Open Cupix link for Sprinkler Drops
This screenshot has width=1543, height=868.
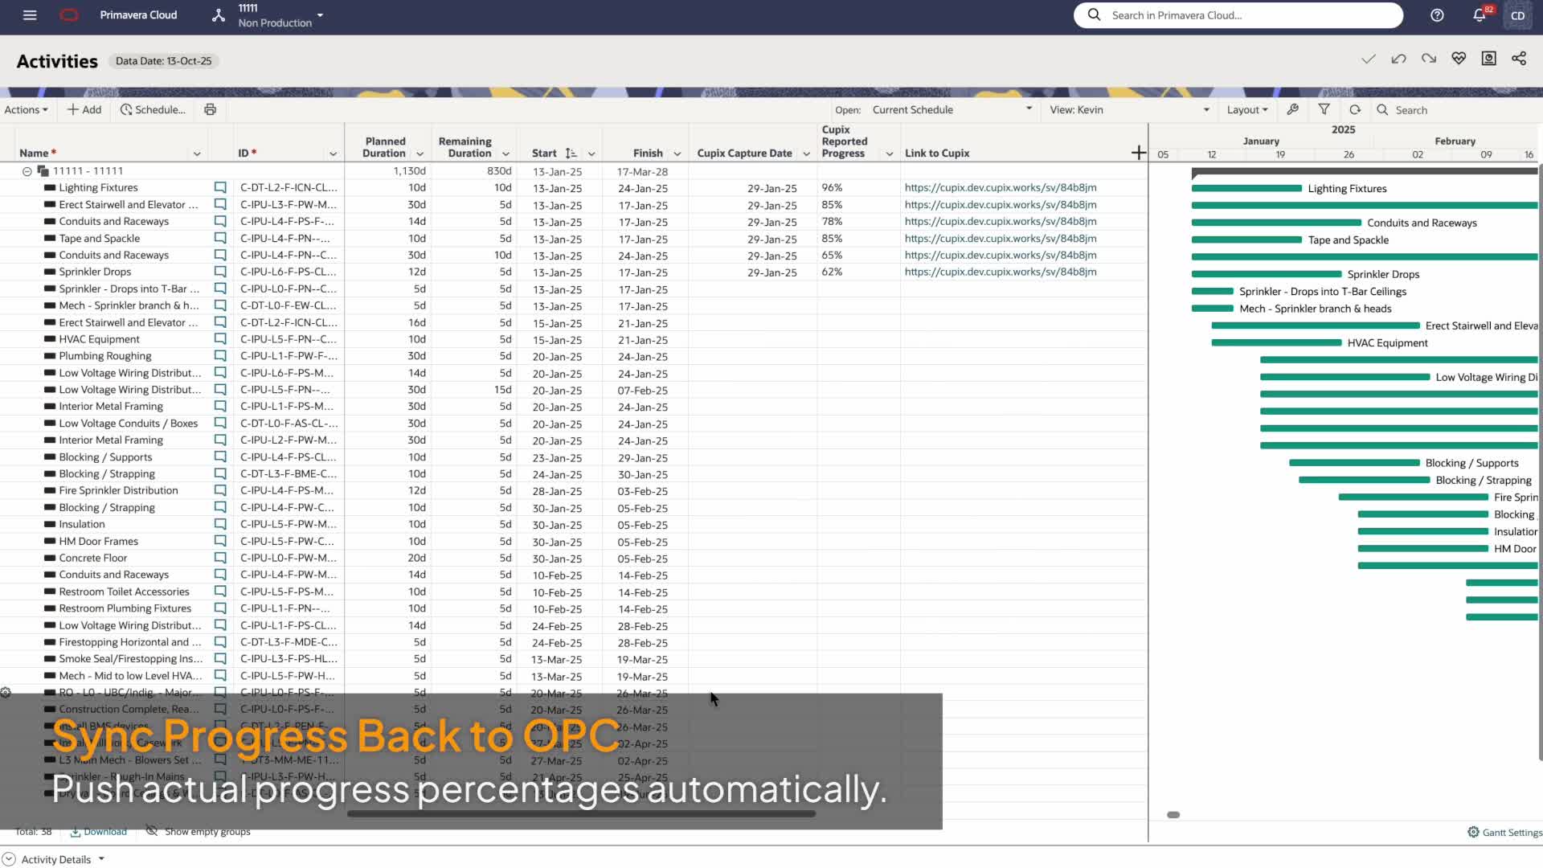(x=1001, y=272)
